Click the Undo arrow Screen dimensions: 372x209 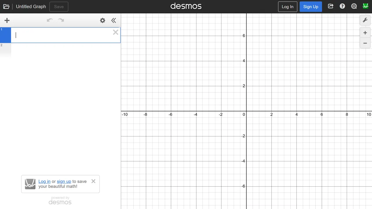[50, 20]
